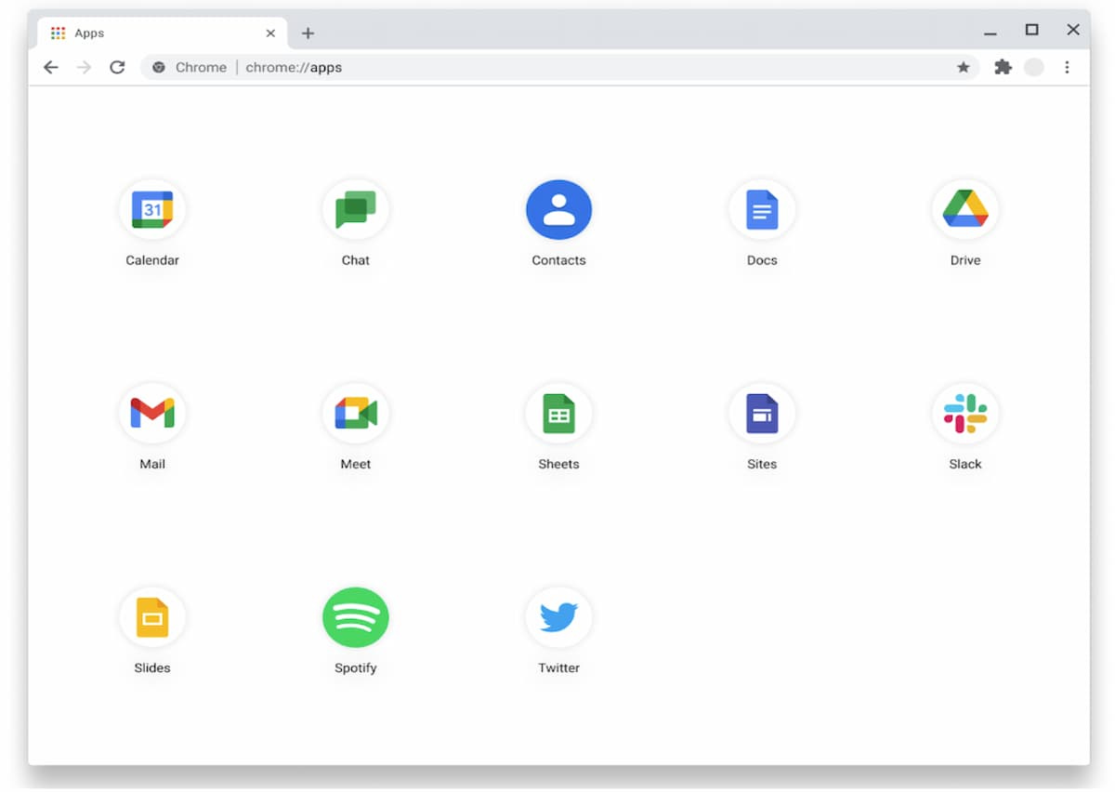
Task: Select the Apps tab
Action: tap(163, 33)
